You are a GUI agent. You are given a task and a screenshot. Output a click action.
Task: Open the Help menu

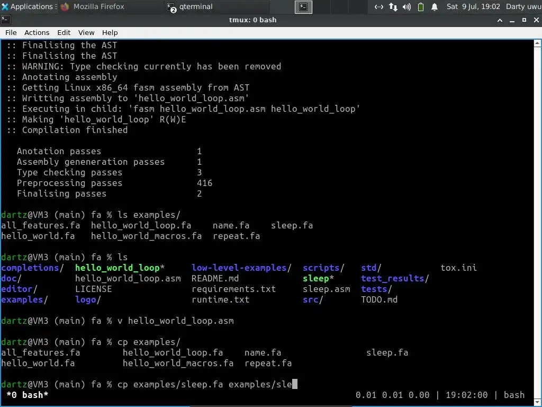click(x=110, y=32)
